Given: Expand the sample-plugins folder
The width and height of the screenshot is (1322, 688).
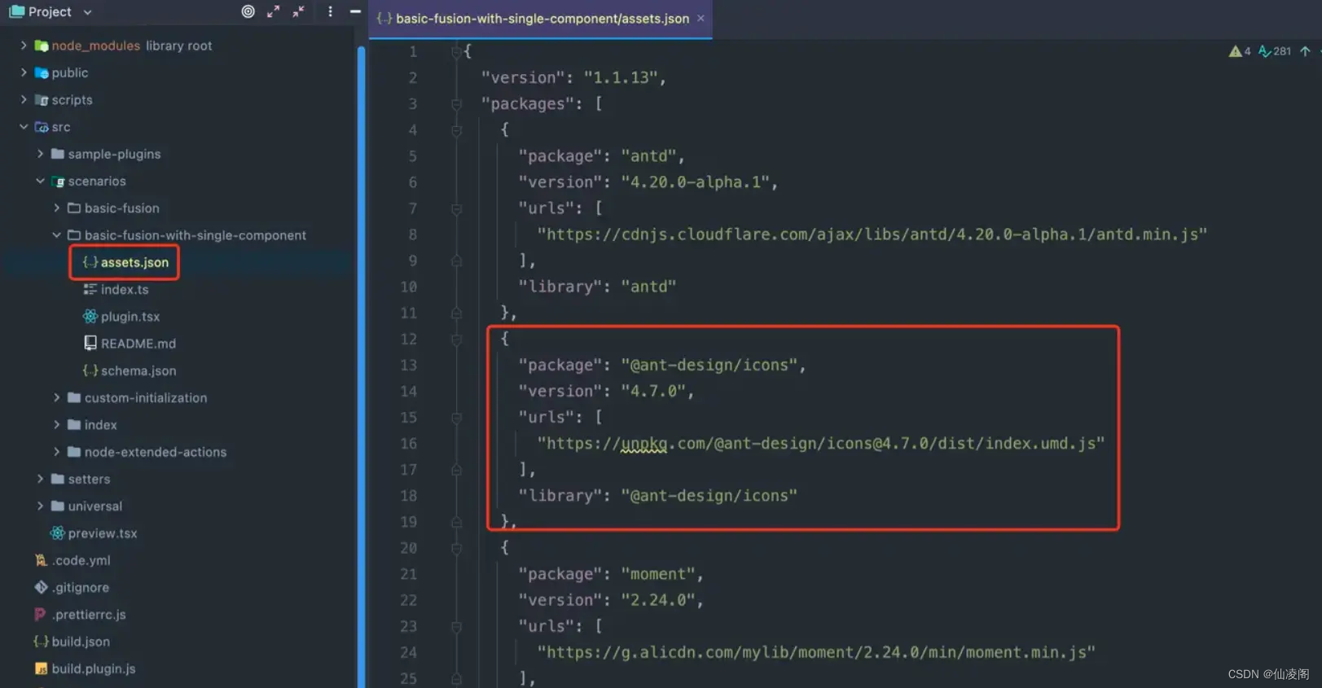Looking at the screenshot, I should 40,154.
